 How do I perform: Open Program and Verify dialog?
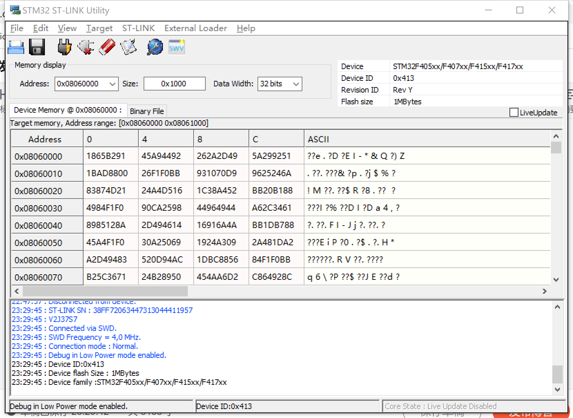click(128, 47)
